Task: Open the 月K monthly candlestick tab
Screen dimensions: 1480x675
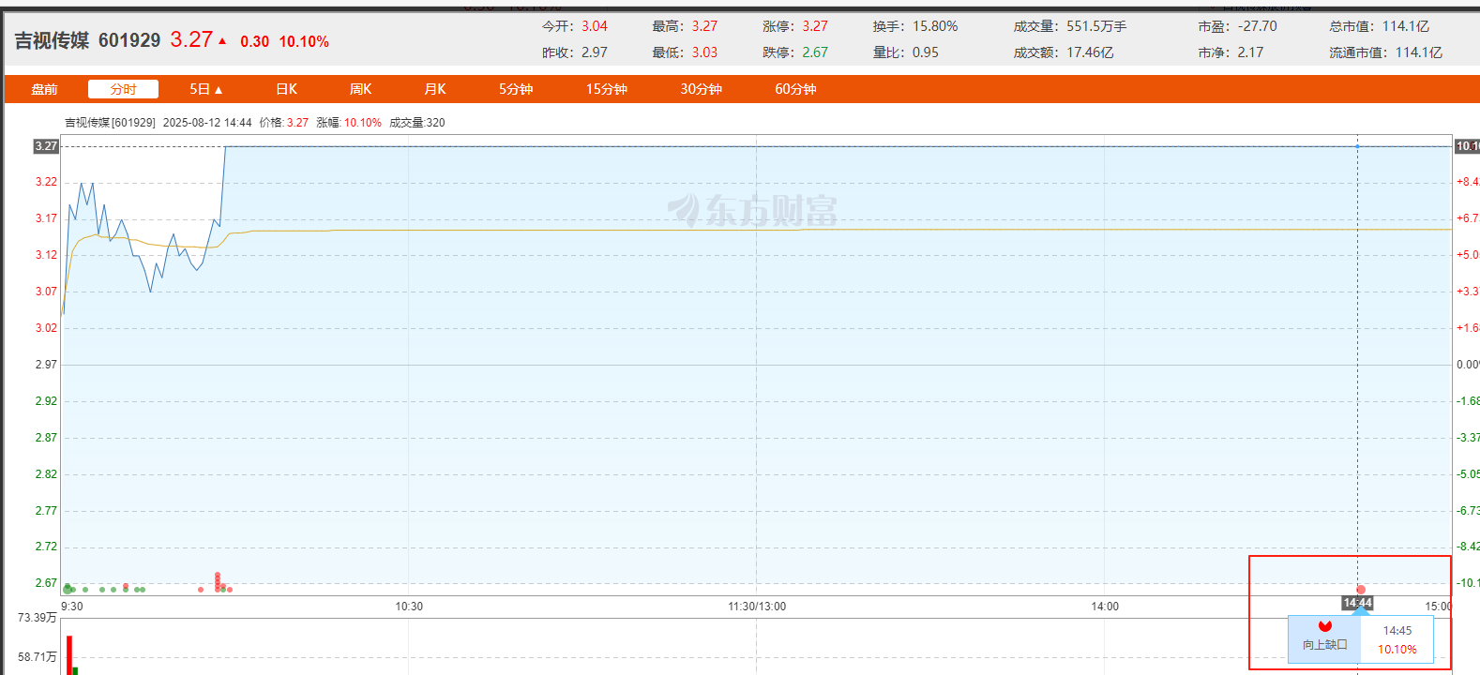Action: pyautogui.click(x=434, y=89)
